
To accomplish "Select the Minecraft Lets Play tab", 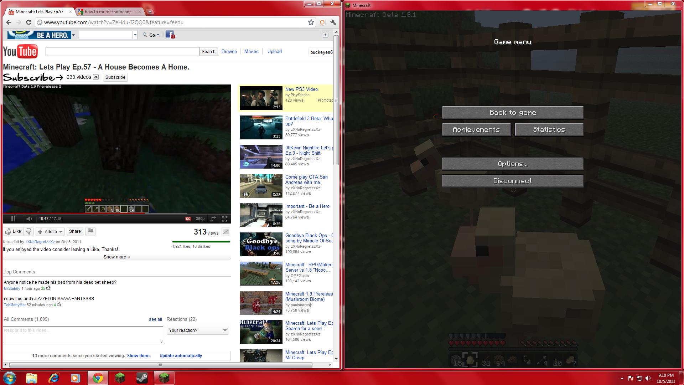I will [40, 12].
